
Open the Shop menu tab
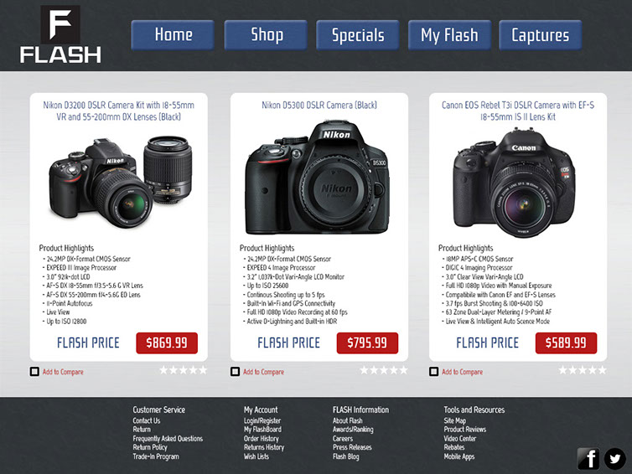pyautogui.click(x=266, y=35)
